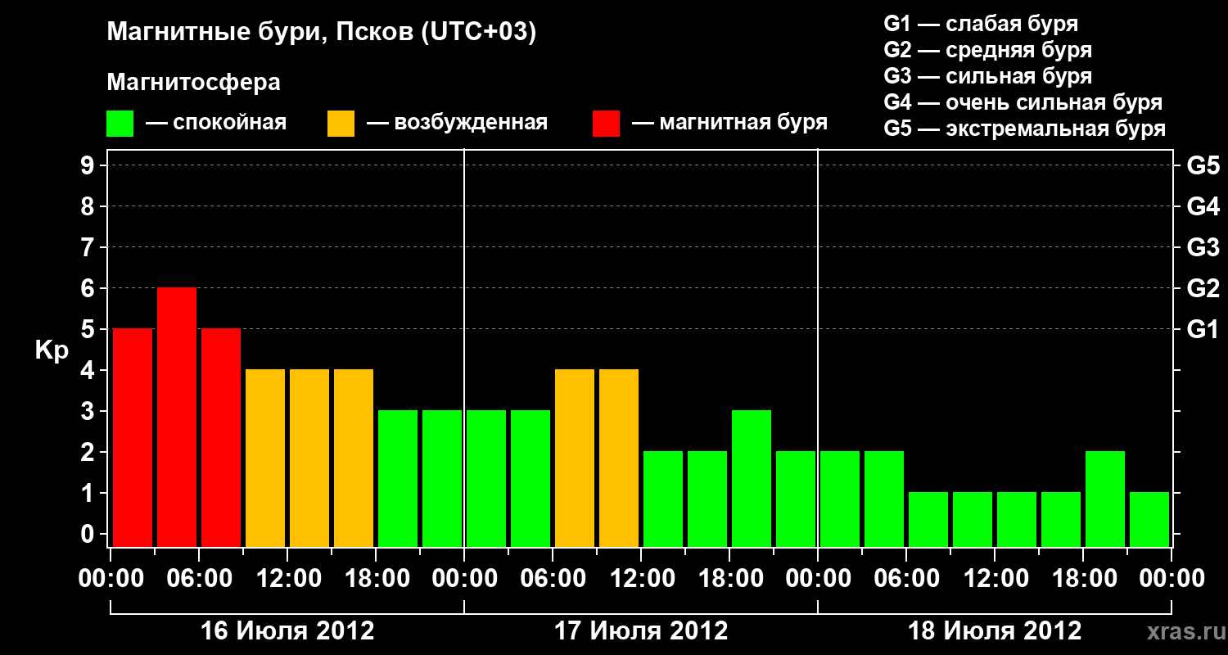Image resolution: width=1228 pixels, height=655 pixels.
Task: Click the legend line 'G3 — сильная буря'
Action: pyautogui.click(x=987, y=76)
